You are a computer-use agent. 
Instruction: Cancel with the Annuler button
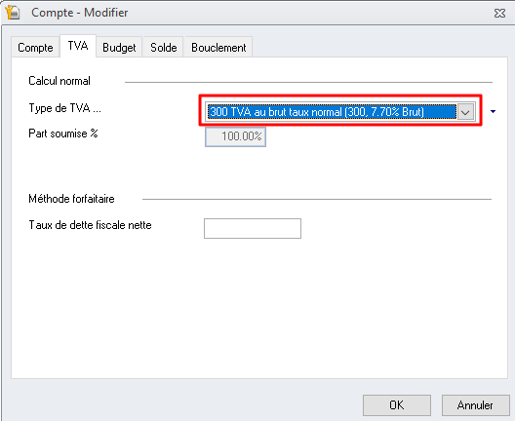[475, 405]
